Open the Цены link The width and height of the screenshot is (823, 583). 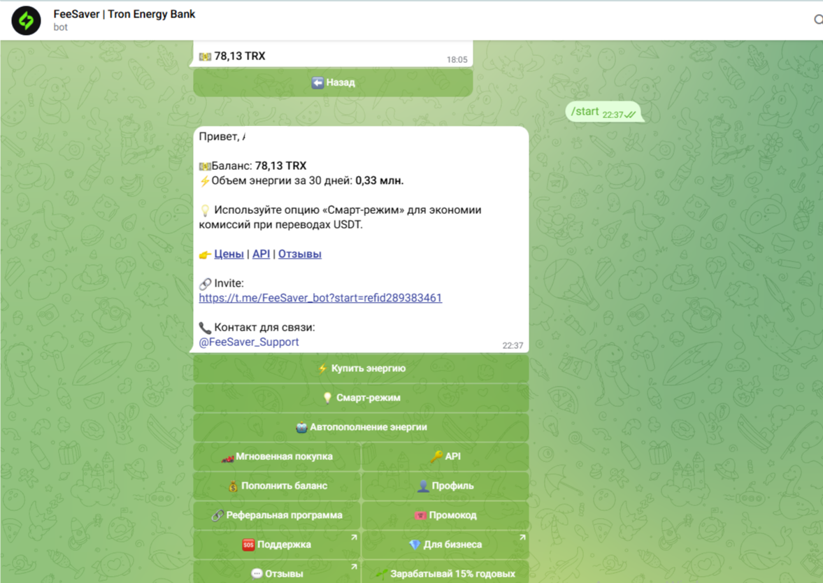click(229, 254)
